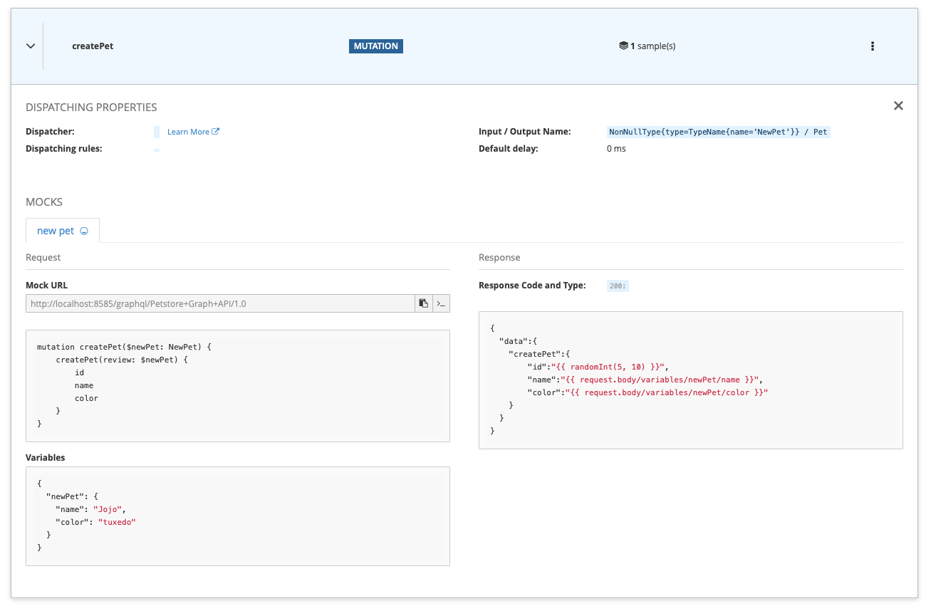Click the Default delay value 0 ms
This screenshot has height=606, width=931.
(615, 148)
